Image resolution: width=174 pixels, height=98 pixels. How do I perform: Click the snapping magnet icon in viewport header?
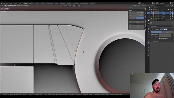coord(74,5)
